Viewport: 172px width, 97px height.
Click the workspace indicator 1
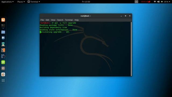[136, 2]
